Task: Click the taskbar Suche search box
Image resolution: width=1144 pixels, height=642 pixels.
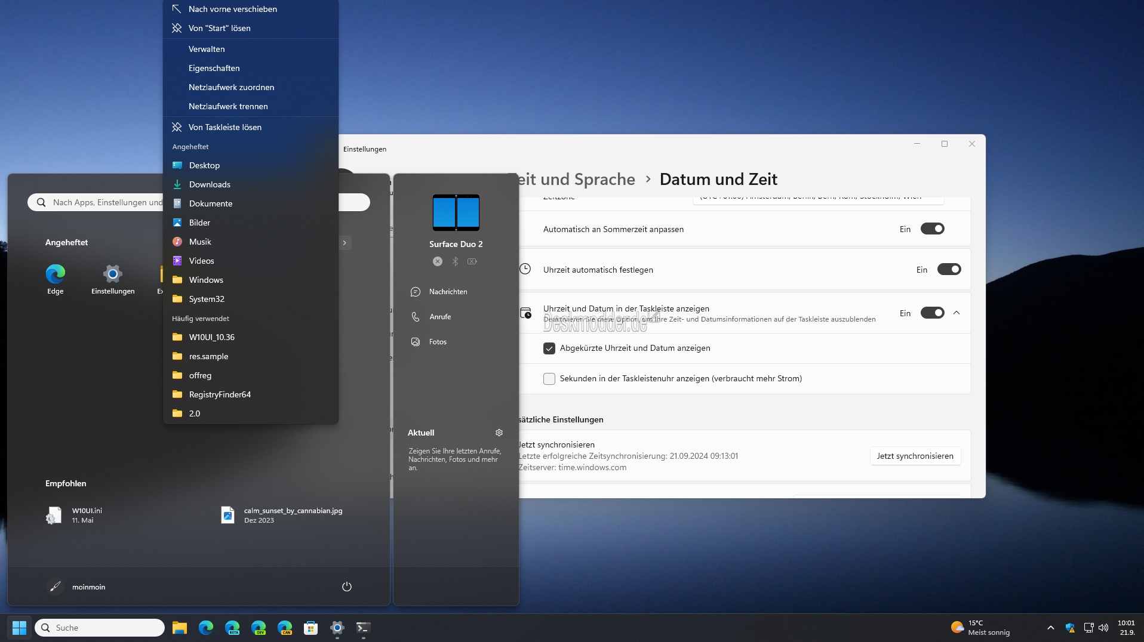Action: 100,628
